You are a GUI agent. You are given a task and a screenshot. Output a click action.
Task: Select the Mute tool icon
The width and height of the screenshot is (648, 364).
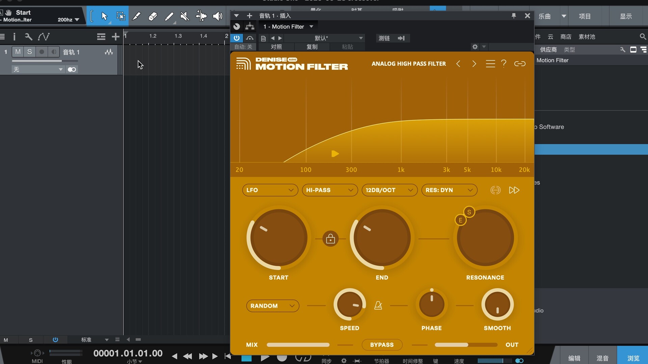pyautogui.click(x=185, y=16)
